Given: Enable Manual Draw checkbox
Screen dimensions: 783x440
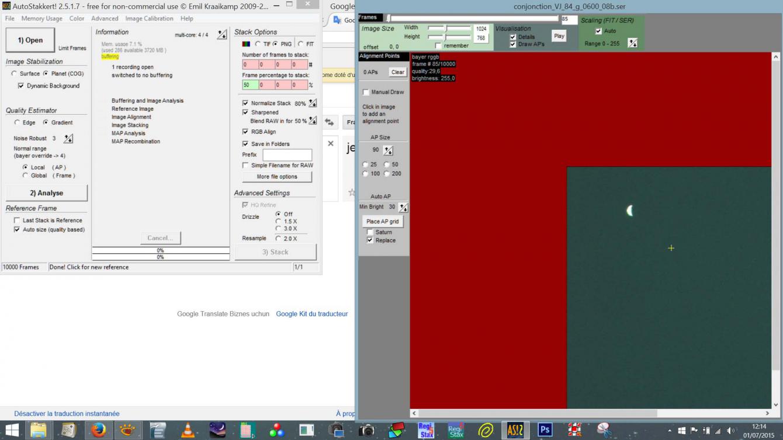Looking at the screenshot, I should [366, 92].
